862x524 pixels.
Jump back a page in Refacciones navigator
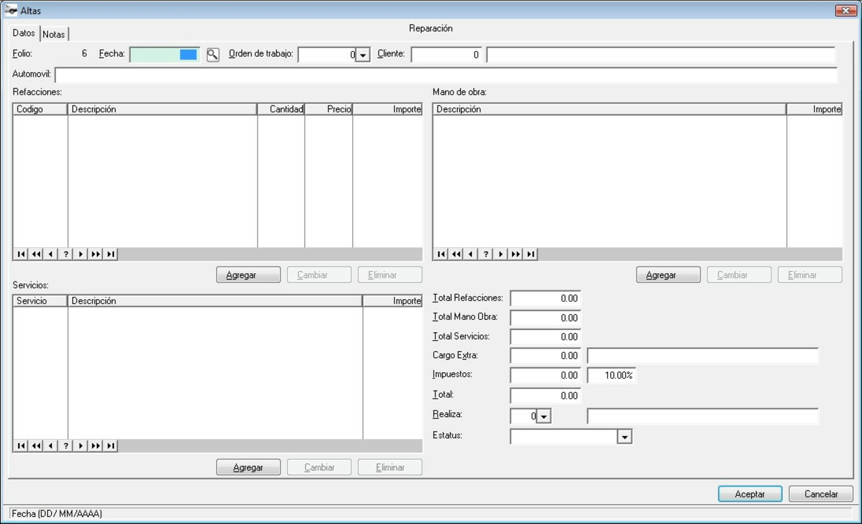coord(36,254)
